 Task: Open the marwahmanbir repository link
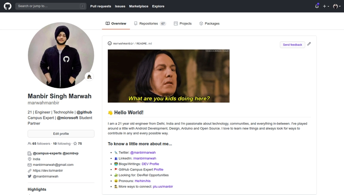[x=123, y=44]
